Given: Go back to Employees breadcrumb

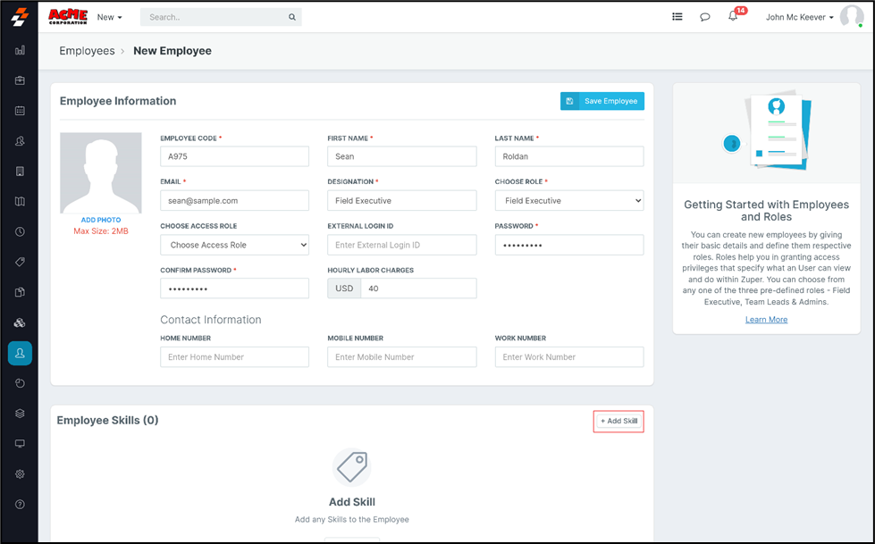Looking at the screenshot, I should [87, 51].
